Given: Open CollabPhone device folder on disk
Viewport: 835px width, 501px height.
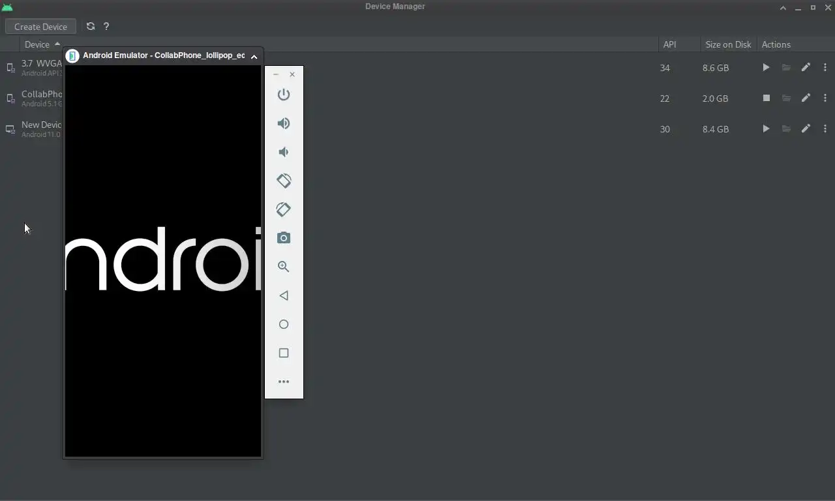Looking at the screenshot, I should [x=786, y=98].
